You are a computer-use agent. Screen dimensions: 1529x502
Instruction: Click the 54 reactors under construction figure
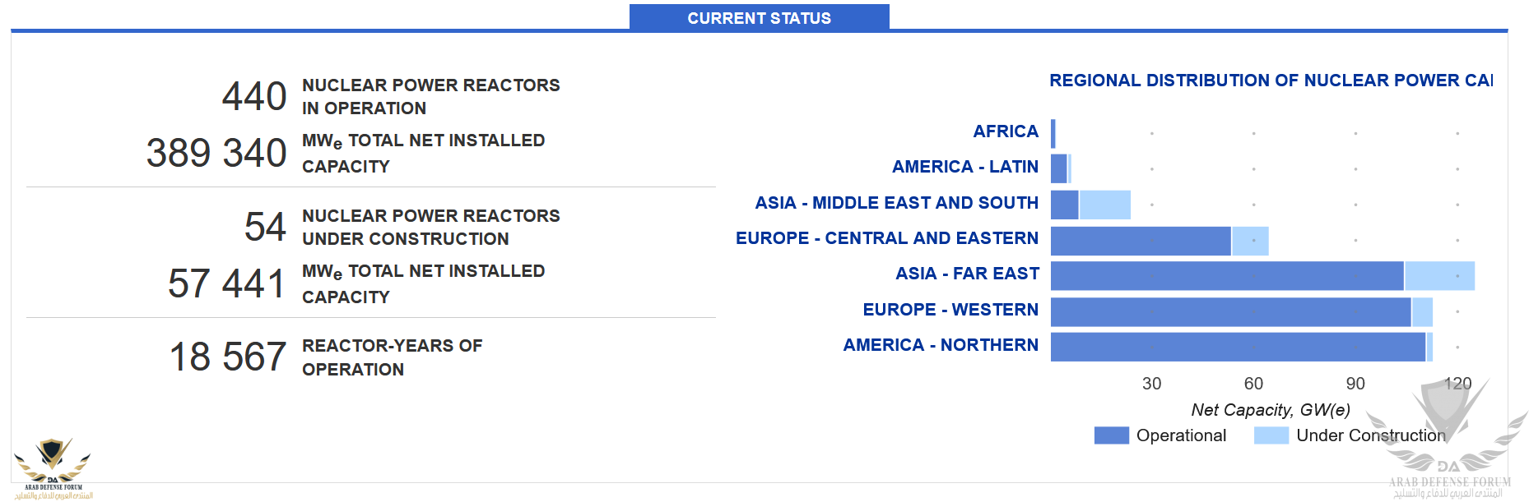pos(265,227)
